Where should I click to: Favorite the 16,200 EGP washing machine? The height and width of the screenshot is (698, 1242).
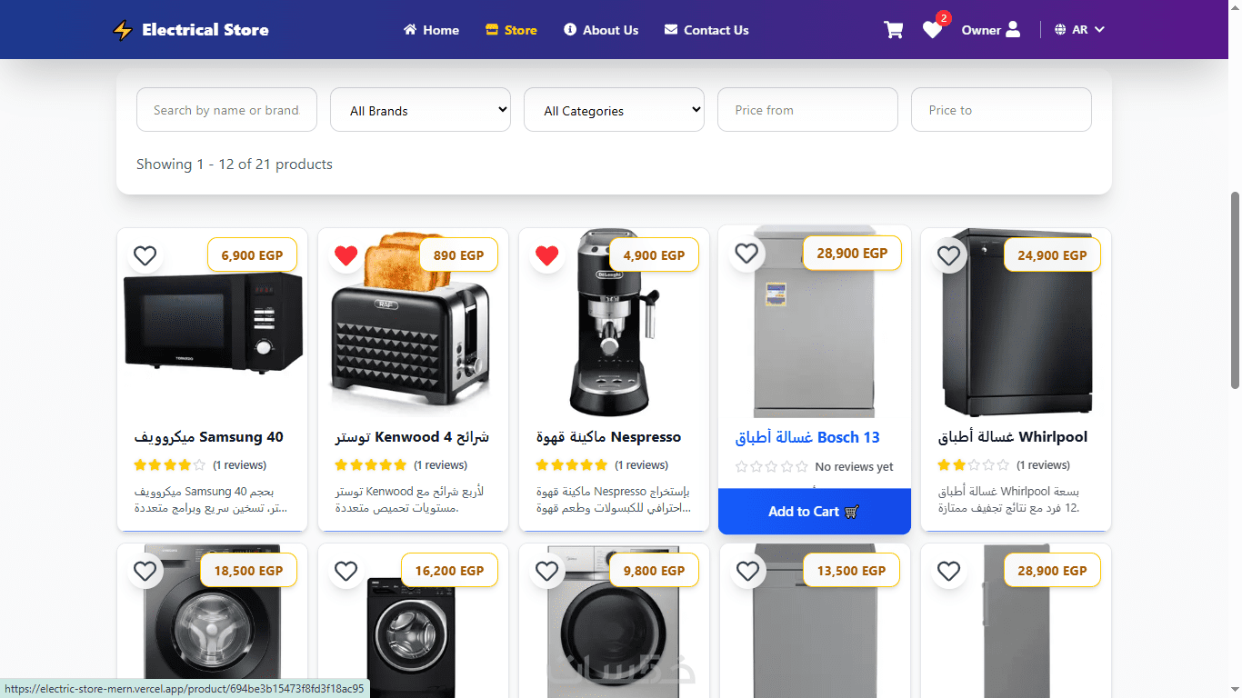346,571
